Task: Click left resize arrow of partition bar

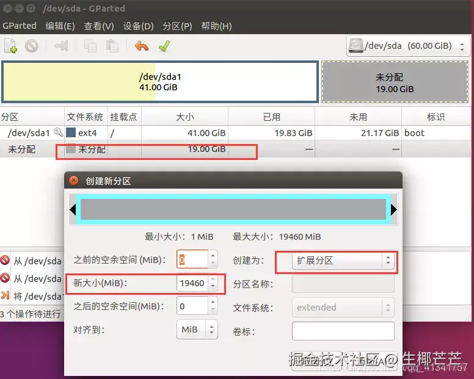Action: click(x=73, y=209)
